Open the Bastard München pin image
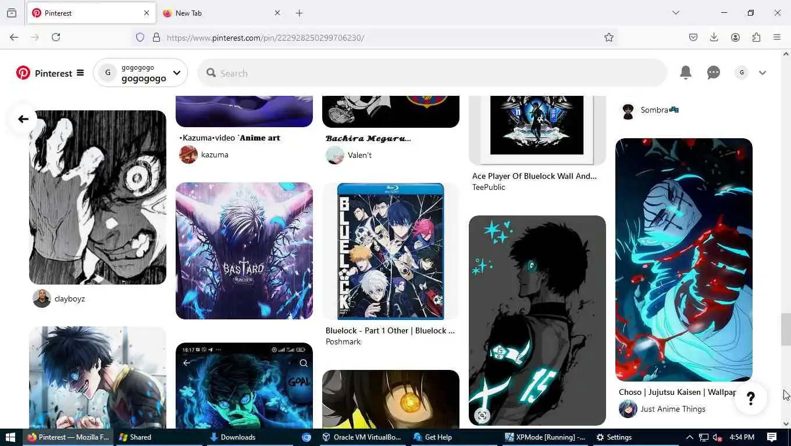Screen dimensions: 791x446 [x=244, y=251]
